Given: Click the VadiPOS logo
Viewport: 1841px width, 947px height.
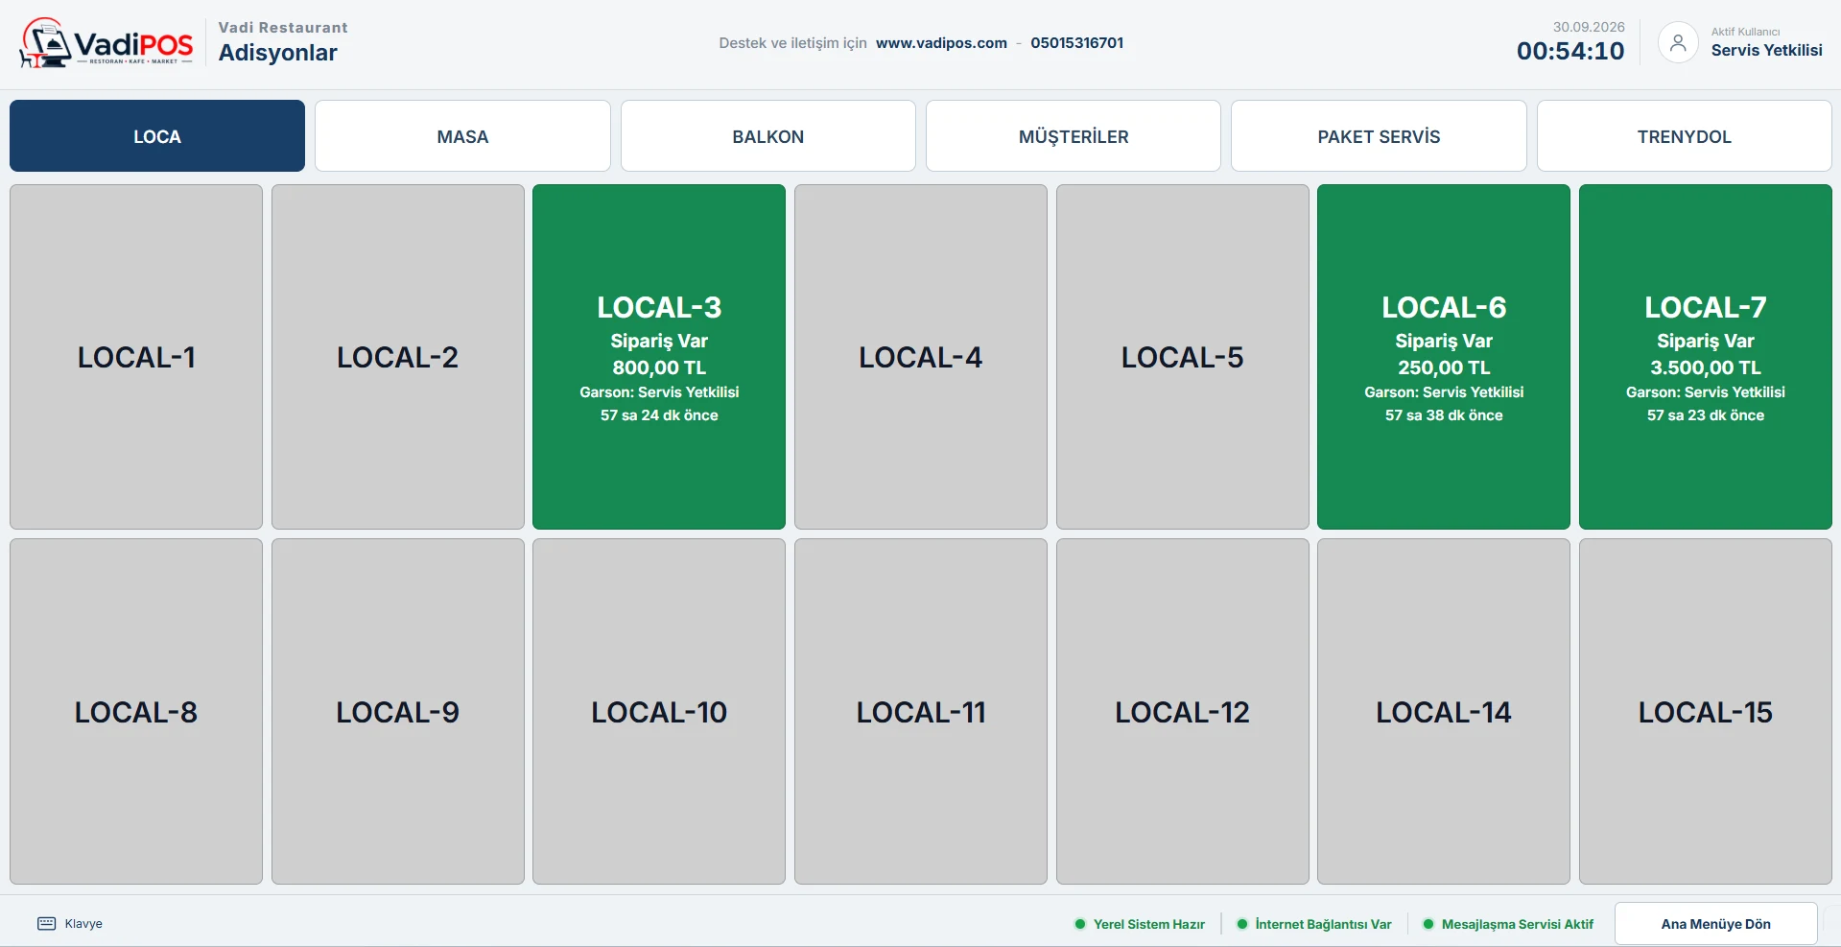Looking at the screenshot, I should tap(106, 43).
